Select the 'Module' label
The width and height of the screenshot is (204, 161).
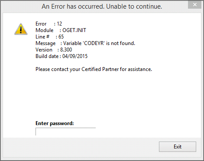click(45, 30)
